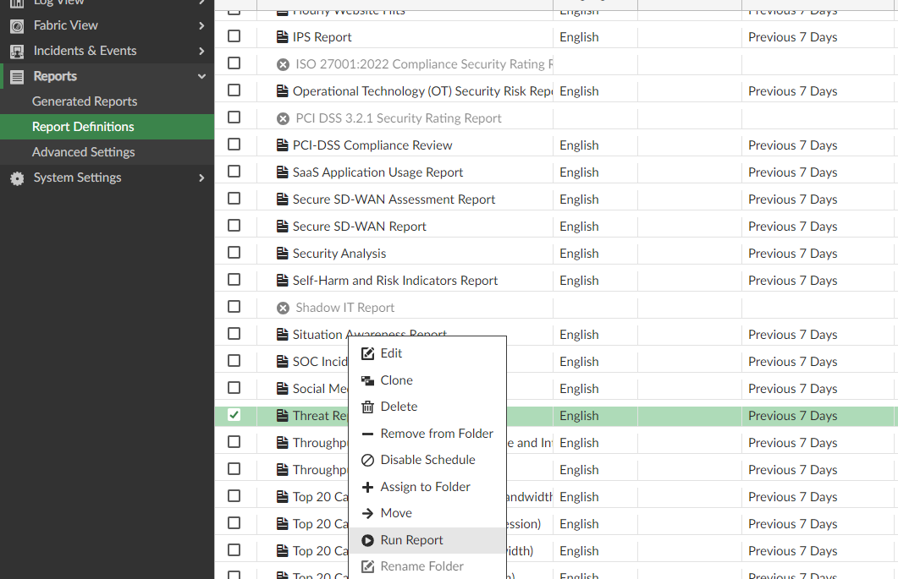Choose Clone from the context menu
The image size is (898, 579).
(427, 380)
